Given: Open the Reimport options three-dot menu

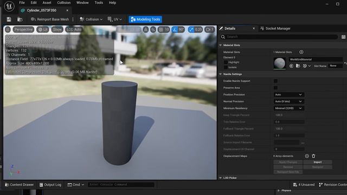Looking at the screenshot, I should (73, 19).
